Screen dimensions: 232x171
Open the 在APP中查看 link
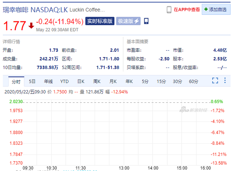[187, 10]
